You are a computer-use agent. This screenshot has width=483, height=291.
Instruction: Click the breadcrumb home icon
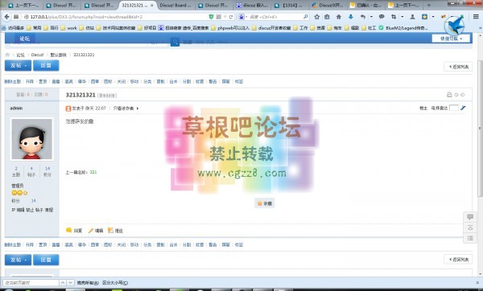click(7, 55)
